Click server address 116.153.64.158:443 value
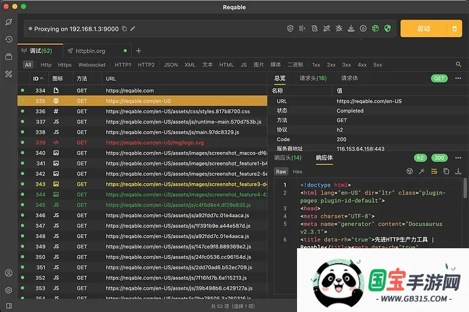 pyautogui.click(x=360, y=149)
